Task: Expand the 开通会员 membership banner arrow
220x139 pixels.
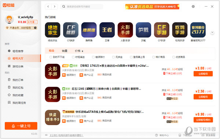Action: click(35, 28)
